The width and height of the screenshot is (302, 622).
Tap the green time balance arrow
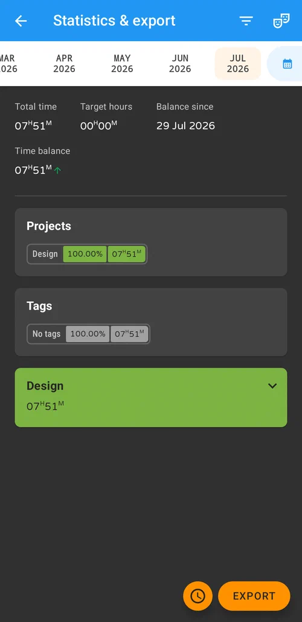58,171
